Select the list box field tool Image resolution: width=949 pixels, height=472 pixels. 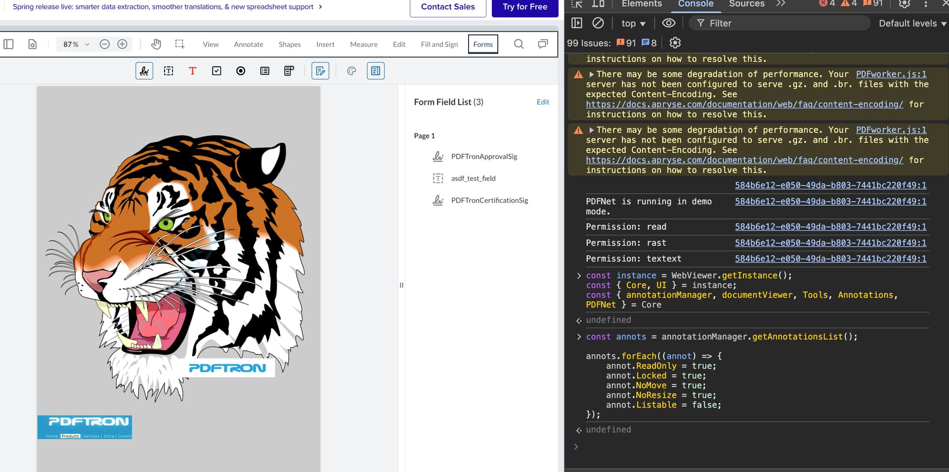[265, 71]
